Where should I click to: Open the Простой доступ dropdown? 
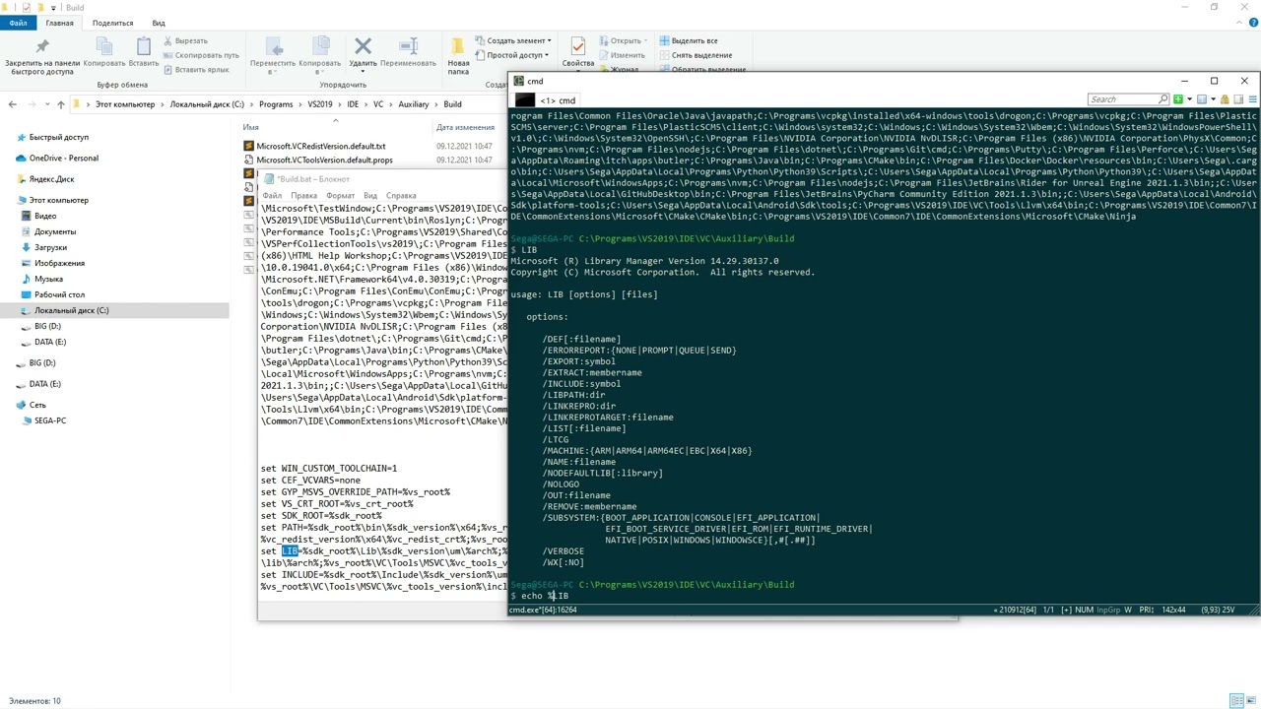coord(512,55)
